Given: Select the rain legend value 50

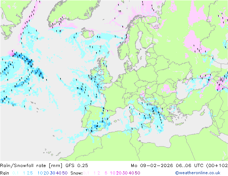Looking at the screenshot, I should 65,173.
